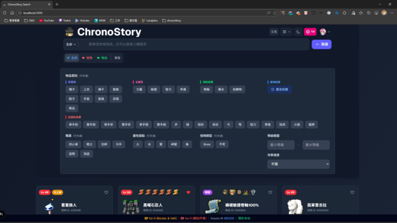Toggle the 火 attribute weakness filter

tap(137, 144)
